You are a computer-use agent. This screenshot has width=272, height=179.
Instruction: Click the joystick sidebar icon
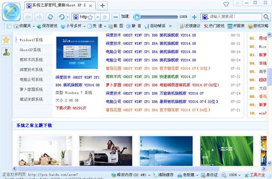[6, 52]
